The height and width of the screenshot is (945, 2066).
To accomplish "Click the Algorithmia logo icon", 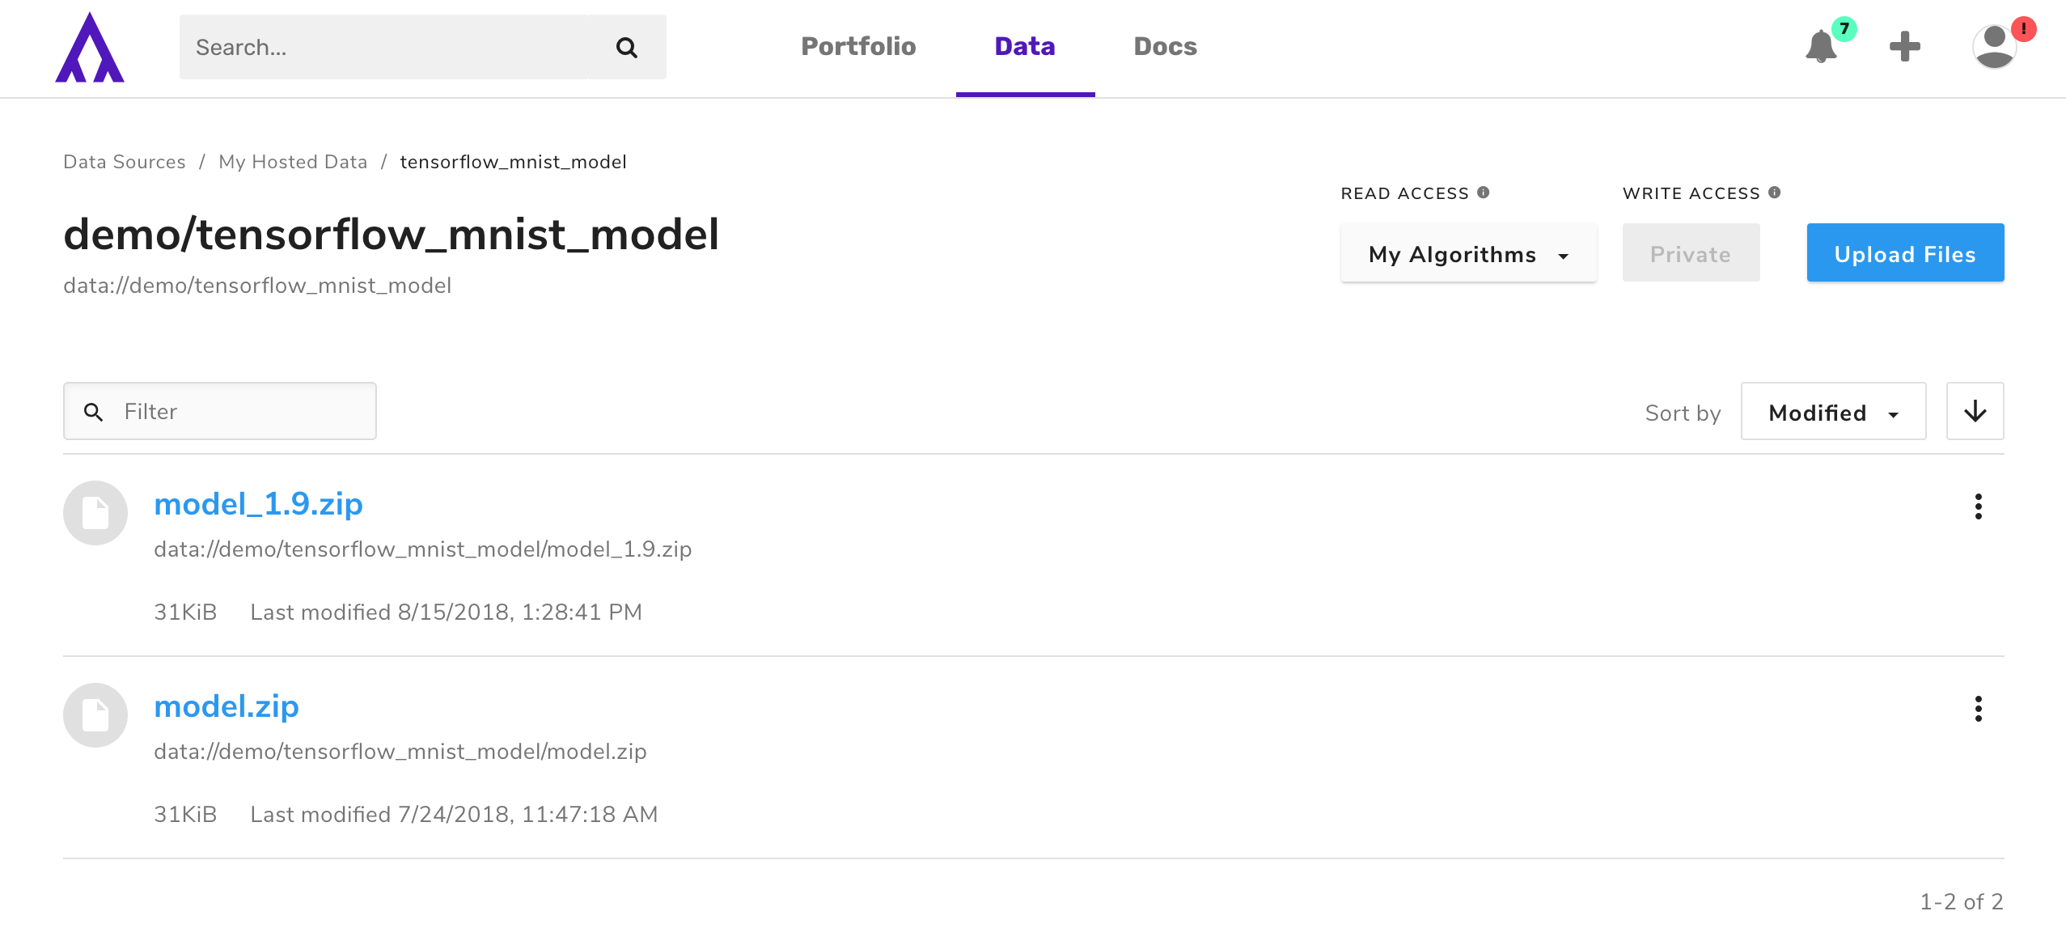I will (90, 47).
